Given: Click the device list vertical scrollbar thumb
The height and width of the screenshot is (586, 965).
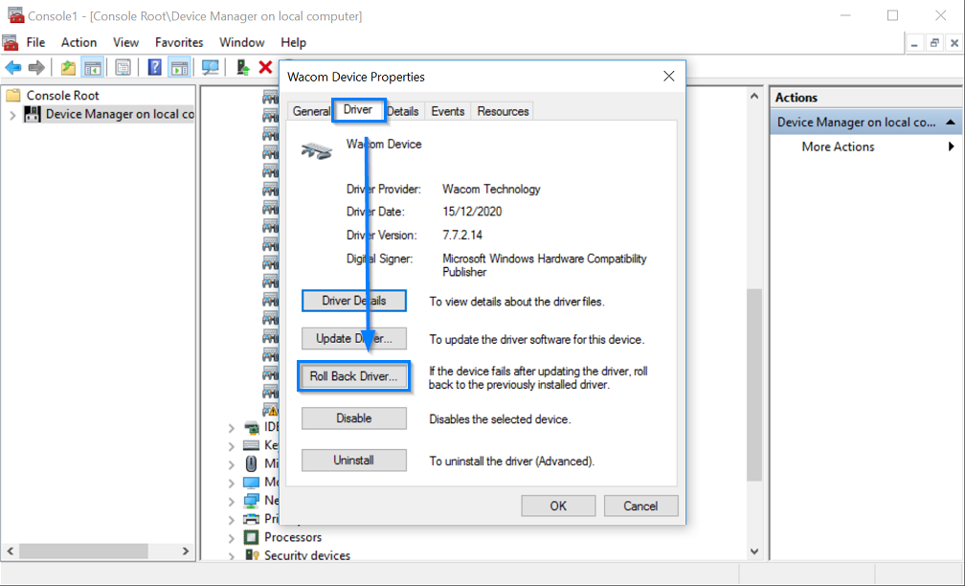Looking at the screenshot, I should click(754, 385).
